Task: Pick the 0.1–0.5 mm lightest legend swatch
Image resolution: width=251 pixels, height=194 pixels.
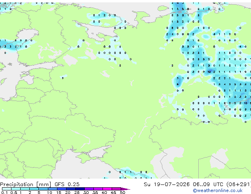Action: (x=7, y=189)
